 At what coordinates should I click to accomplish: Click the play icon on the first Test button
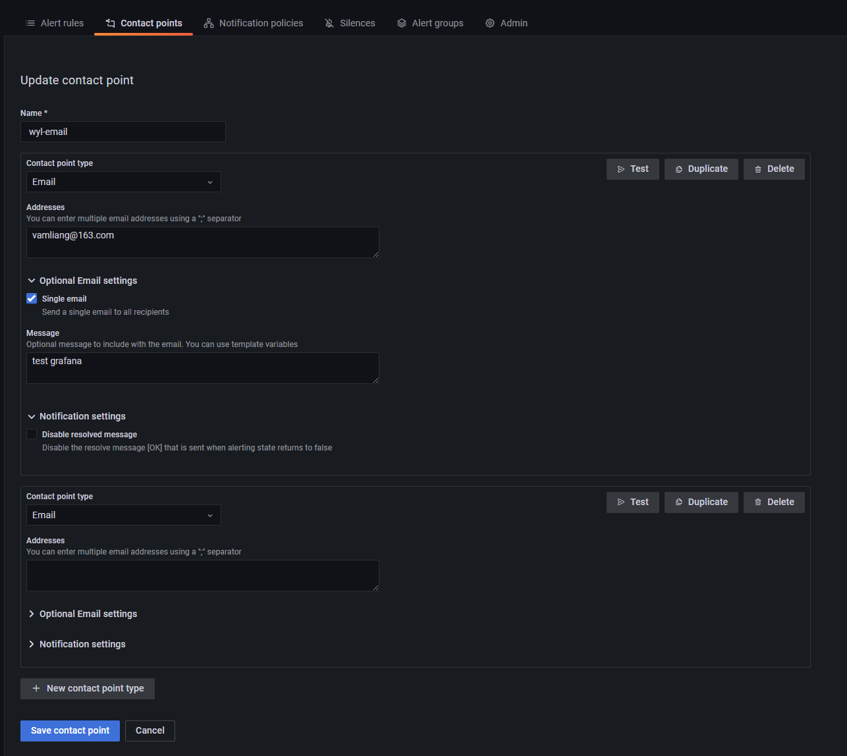coord(621,169)
